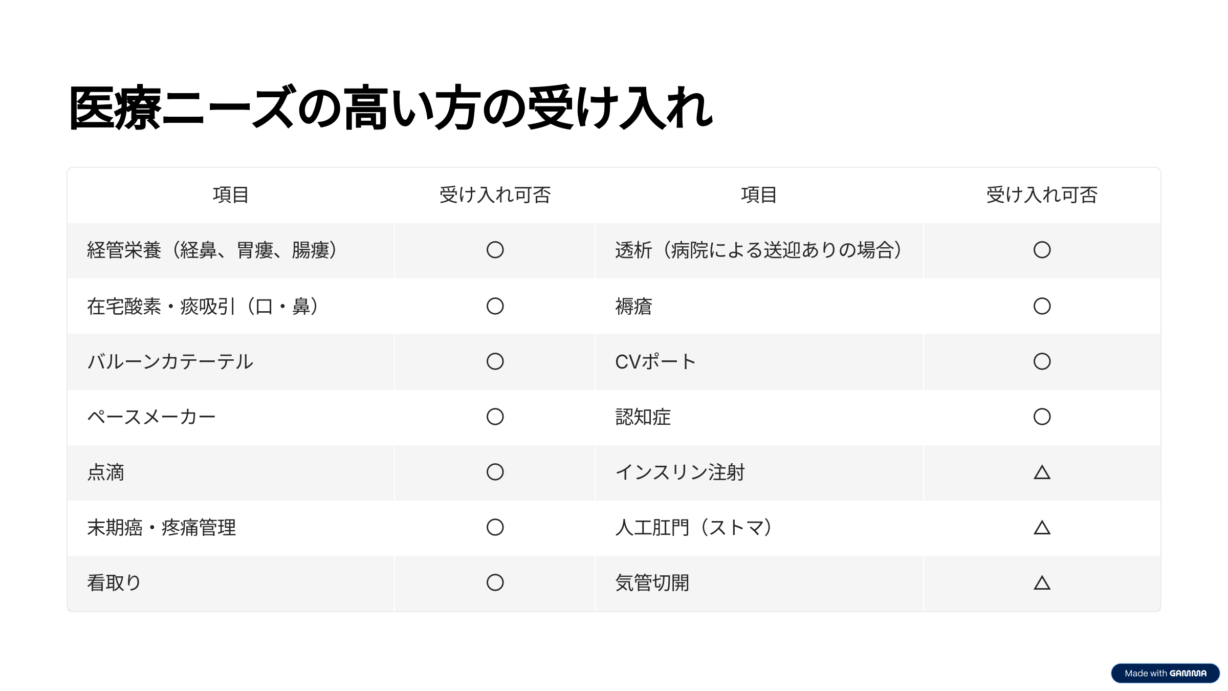1228x691 pixels.
Task: Click the circle mark for 透析
Action: (1042, 250)
